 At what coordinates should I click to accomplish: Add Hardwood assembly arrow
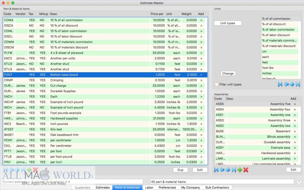(295, 153)
